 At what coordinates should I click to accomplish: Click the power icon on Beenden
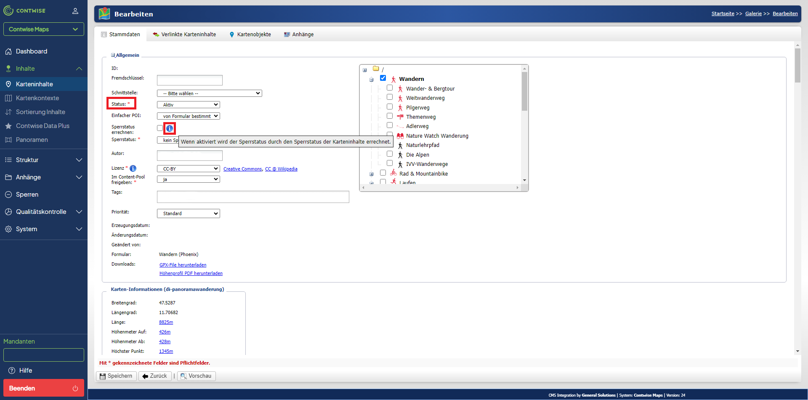tap(75, 388)
